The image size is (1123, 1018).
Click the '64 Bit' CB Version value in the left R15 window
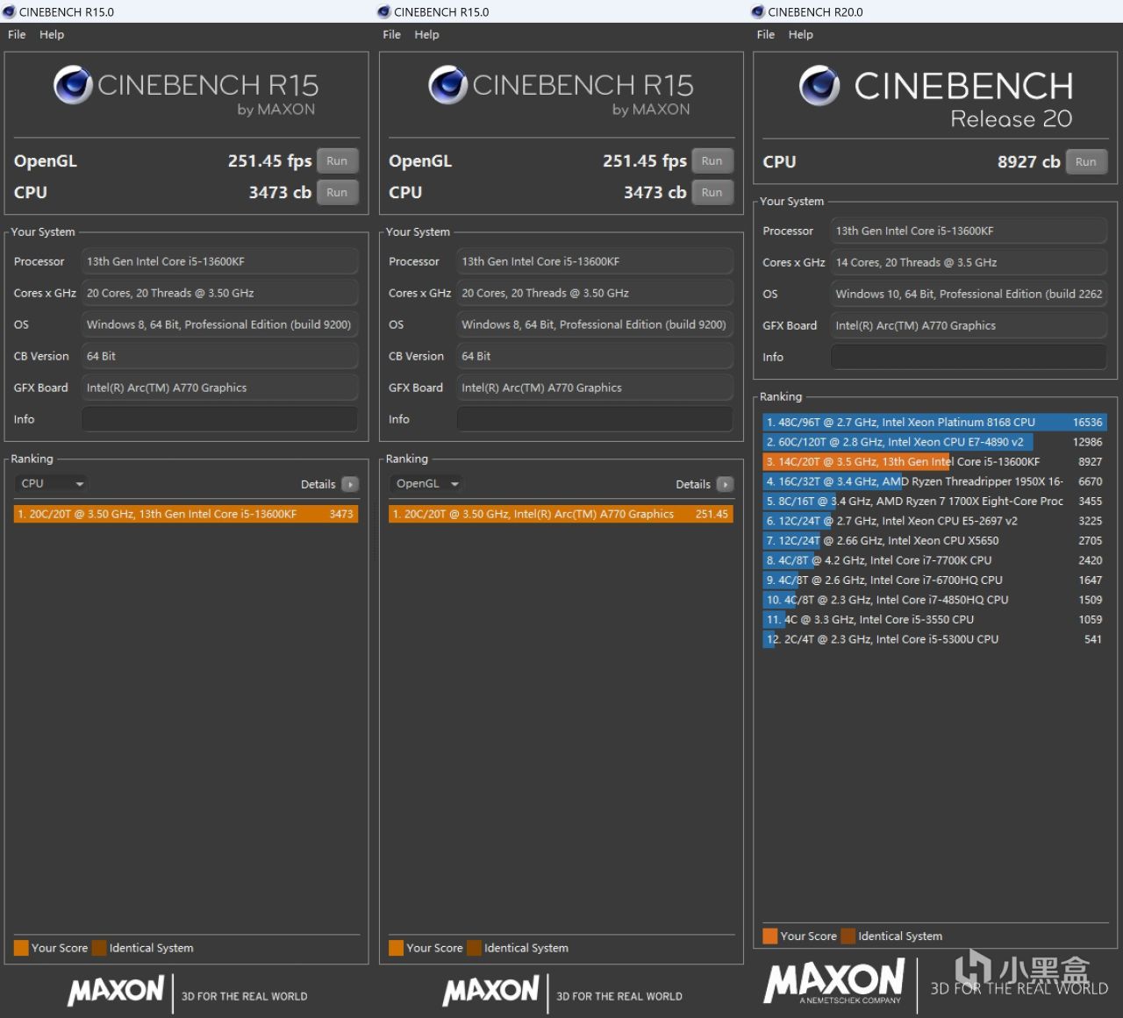220,356
